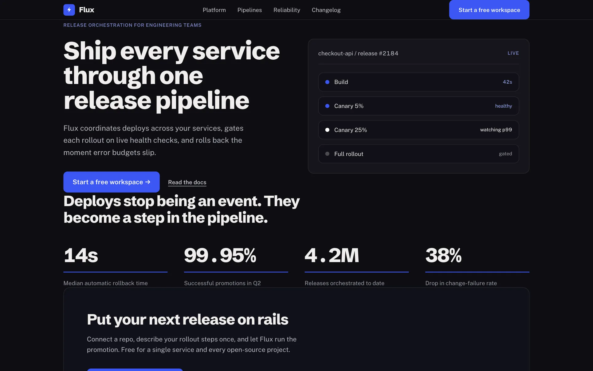Click the 38% statistic
Image resolution: width=593 pixels, height=371 pixels.
coord(443,255)
